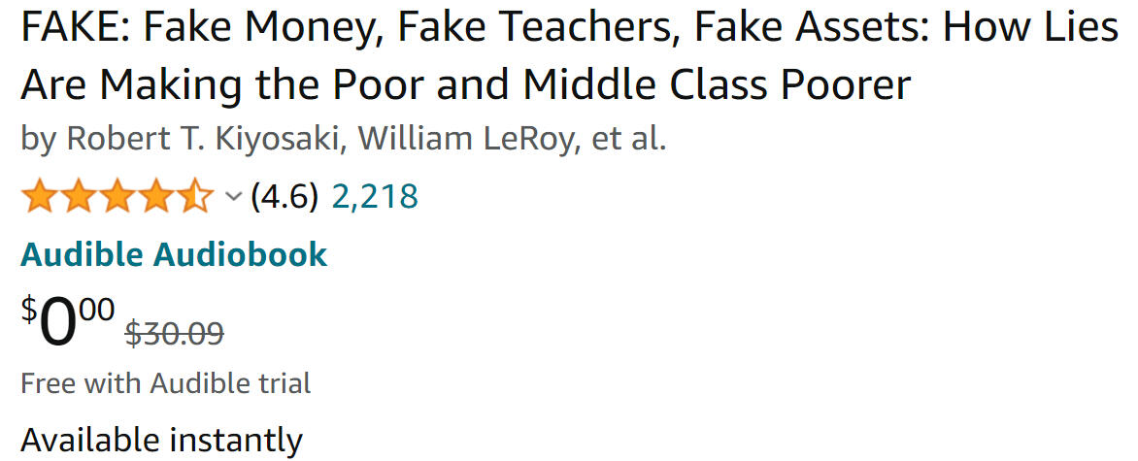Select the Audible Audiobook format link
This screenshot has height=461, width=1138.
point(174,254)
